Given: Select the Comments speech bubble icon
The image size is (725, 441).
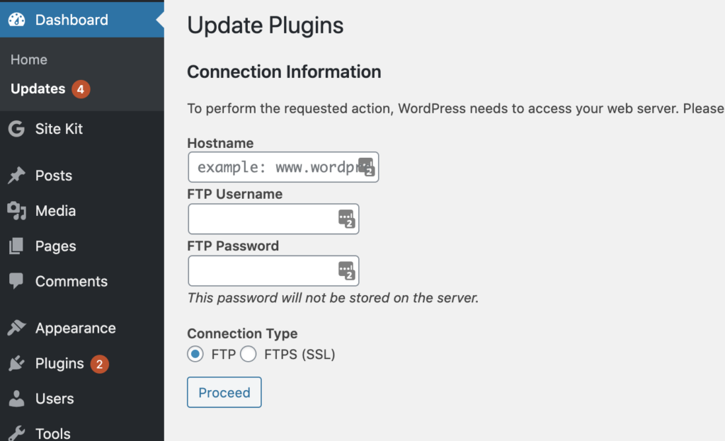Looking at the screenshot, I should [x=18, y=281].
